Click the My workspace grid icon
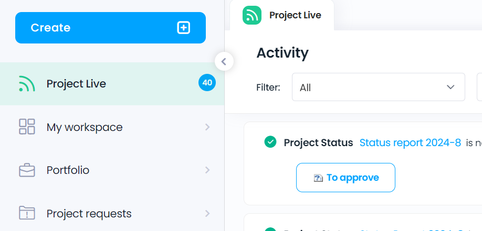 [x=27, y=127]
